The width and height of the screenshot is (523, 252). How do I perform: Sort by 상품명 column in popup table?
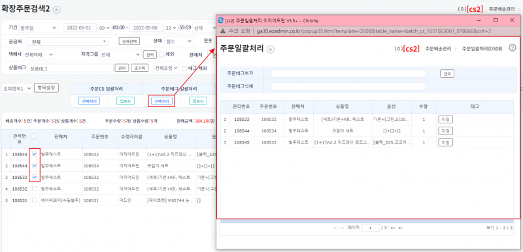point(343,106)
